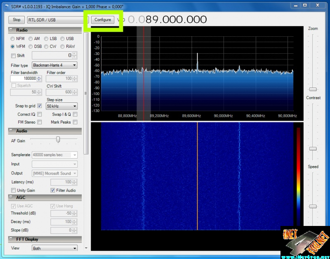Choose the LSB radio option
The width and height of the screenshot is (330, 259).
(x=47, y=39)
